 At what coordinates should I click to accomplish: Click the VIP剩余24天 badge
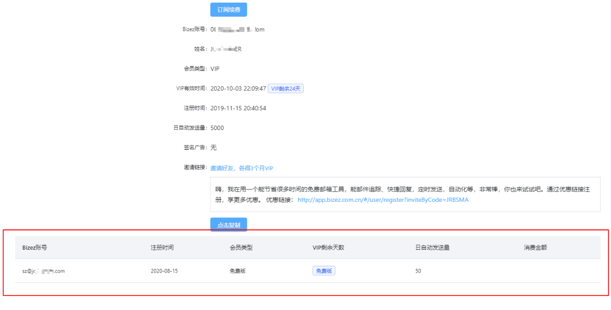point(285,88)
